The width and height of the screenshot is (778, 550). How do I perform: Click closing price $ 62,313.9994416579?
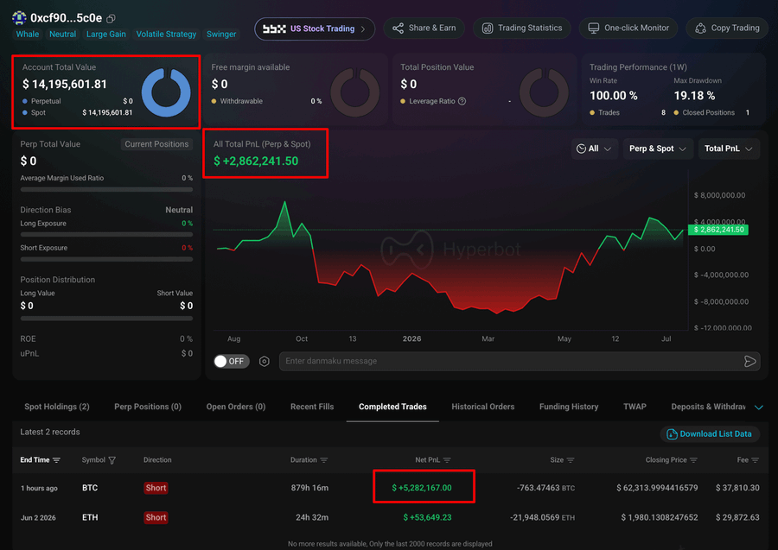click(x=657, y=488)
